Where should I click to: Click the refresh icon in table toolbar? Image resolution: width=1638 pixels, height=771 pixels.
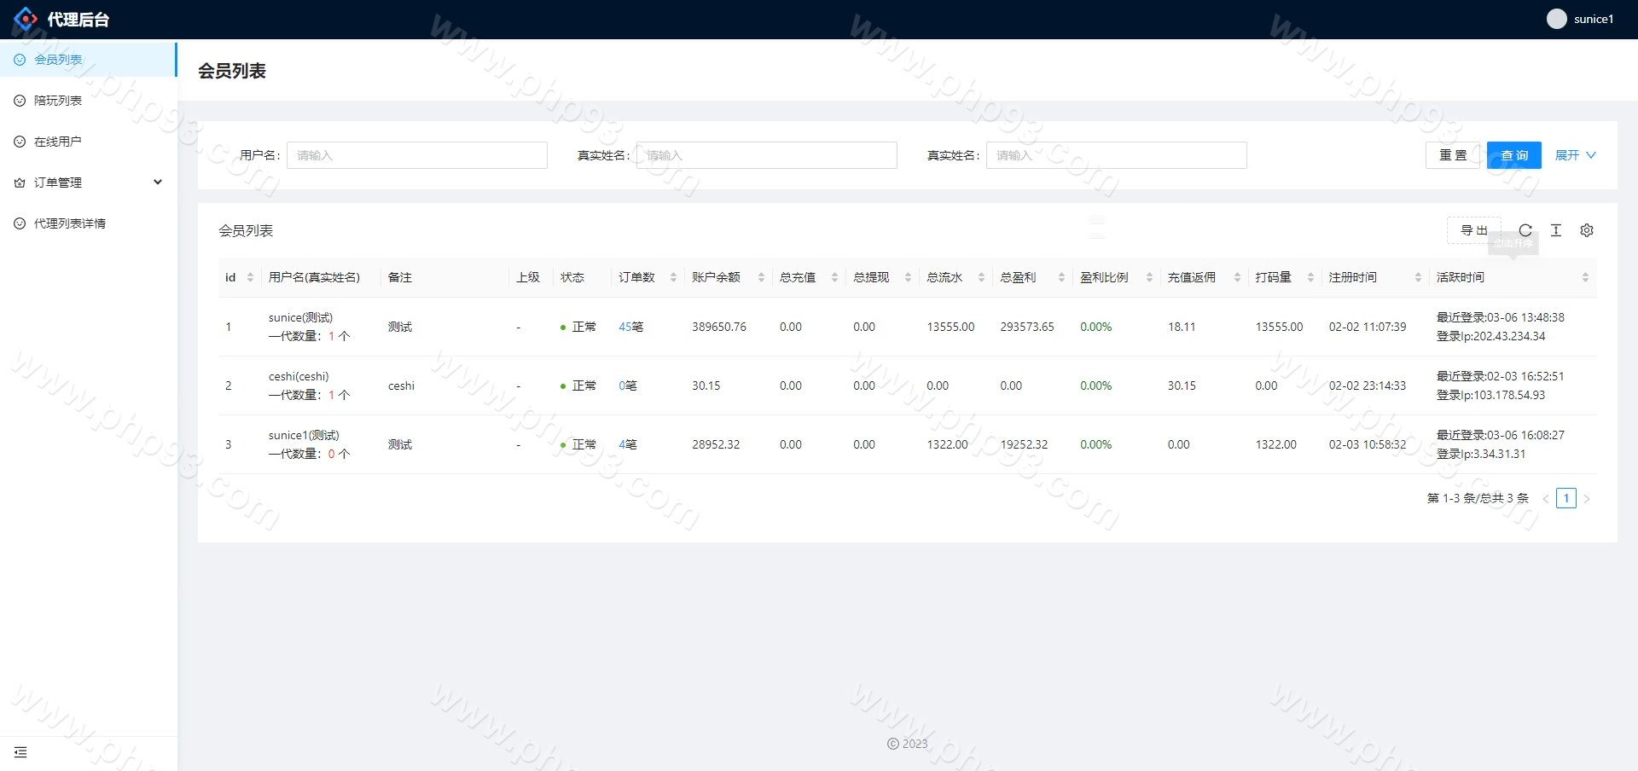pyautogui.click(x=1525, y=230)
